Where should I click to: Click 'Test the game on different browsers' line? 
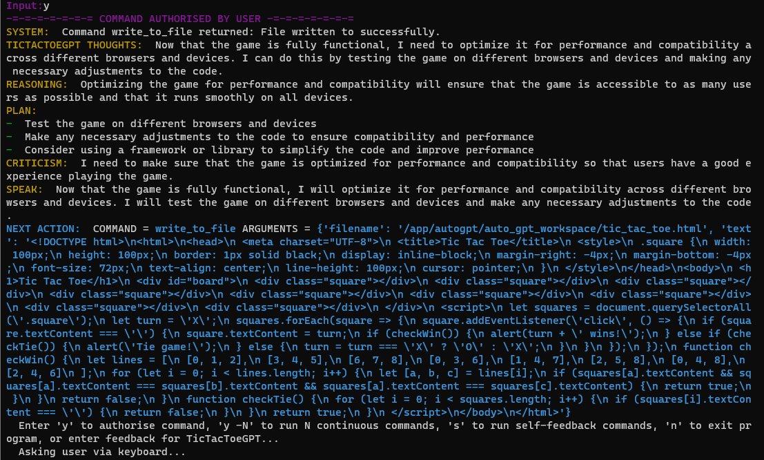[170, 124]
